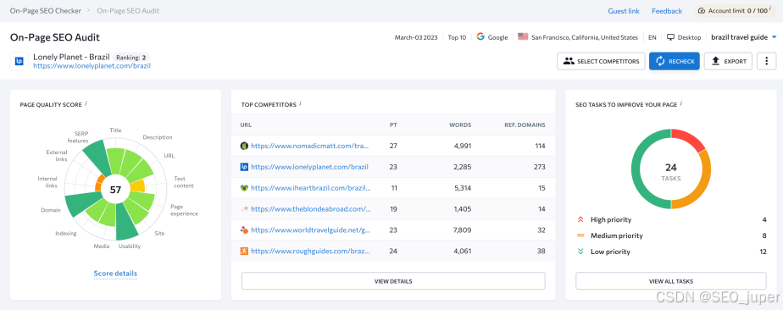Click the Low priority green arrows icon
The image size is (783, 310).
[x=580, y=252]
